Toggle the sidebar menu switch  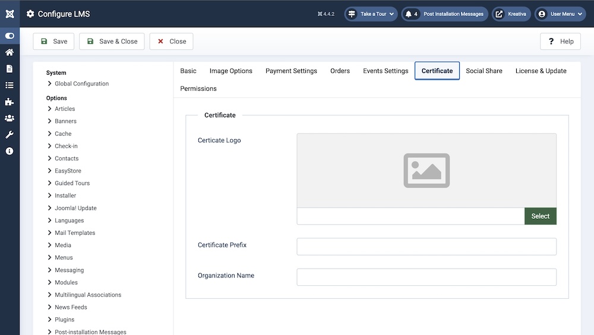pyautogui.click(x=10, y=36)
